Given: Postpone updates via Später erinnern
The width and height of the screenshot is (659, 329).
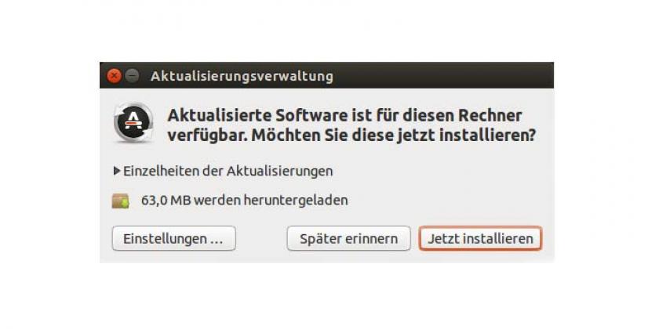Looking at the screenshot, I should 348,238.
